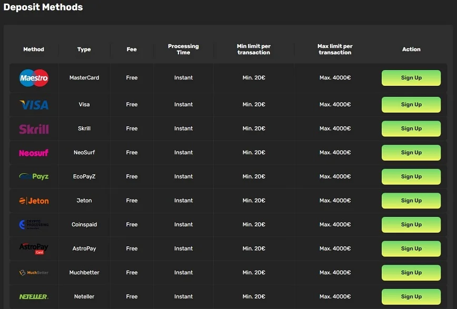Click the Fee column header
The image size is (457, 309).
click(x=132, y=49)
